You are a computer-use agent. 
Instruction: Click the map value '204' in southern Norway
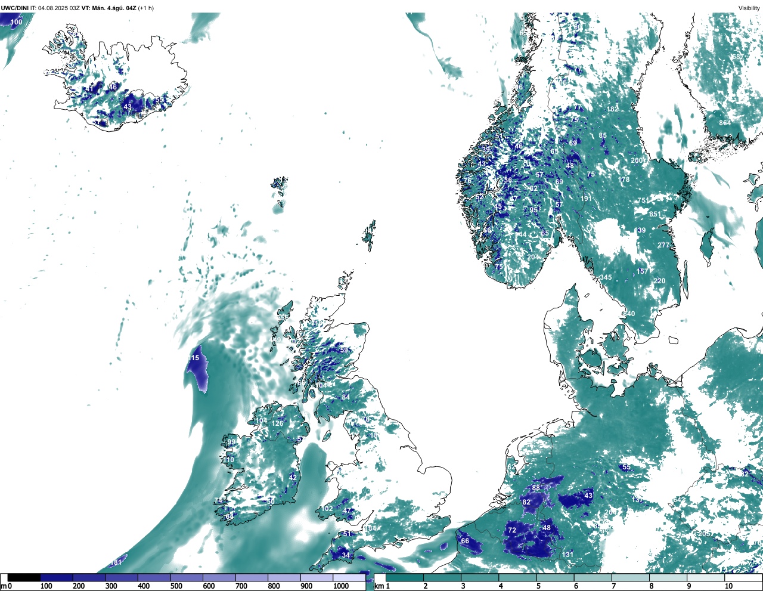tap(533, 257)
